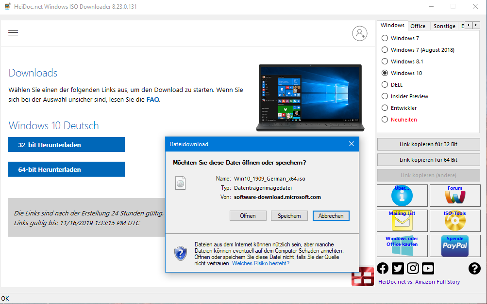This screenshot has height=304, width=487.
Task: Click the Windows 10 Deutsch heading
Action: pos(54,126)
